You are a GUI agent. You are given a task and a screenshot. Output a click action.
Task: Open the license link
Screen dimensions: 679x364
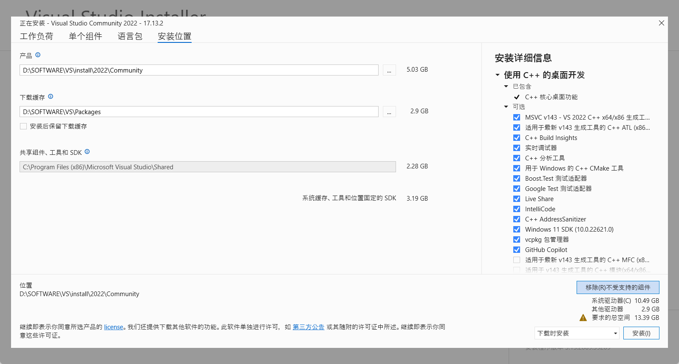pyautogui.click(x=113, y=327)
